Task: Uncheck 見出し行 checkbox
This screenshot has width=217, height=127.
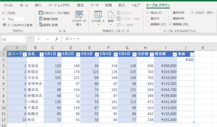Action: point(148,13)
